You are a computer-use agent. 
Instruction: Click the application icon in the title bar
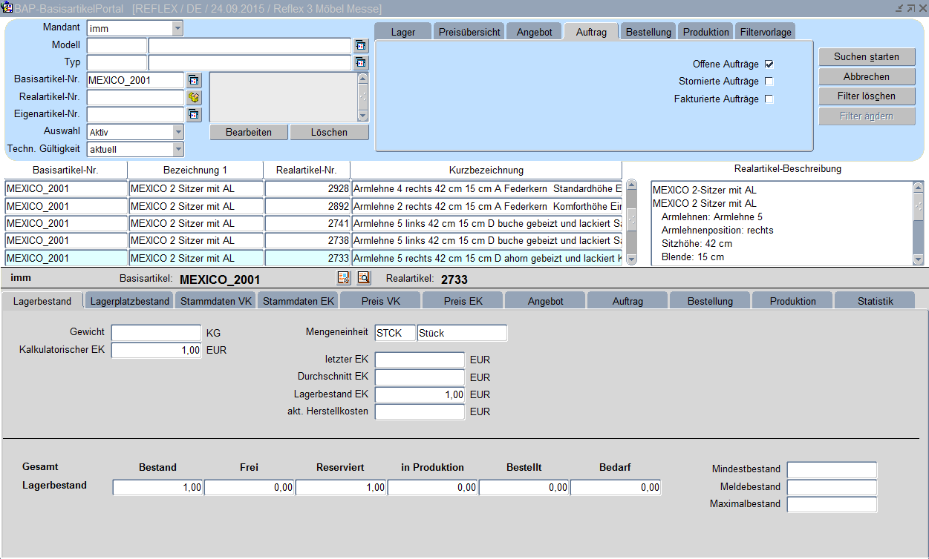7,8
